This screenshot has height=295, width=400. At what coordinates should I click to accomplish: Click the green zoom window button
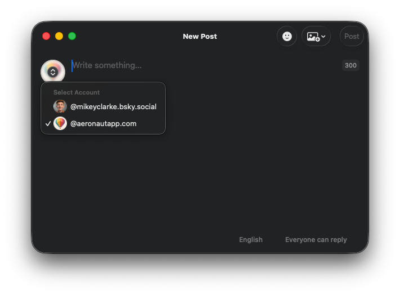[72, 36]
